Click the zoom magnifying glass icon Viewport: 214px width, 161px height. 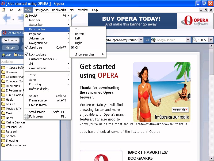pos(195,40)
